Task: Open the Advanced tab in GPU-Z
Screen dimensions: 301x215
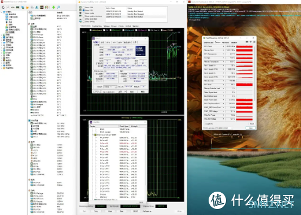Action: pos(225,42)
